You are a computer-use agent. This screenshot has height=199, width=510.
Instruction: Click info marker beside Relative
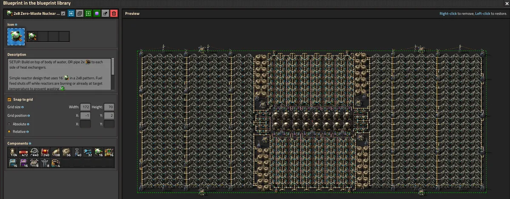[27, 132]
